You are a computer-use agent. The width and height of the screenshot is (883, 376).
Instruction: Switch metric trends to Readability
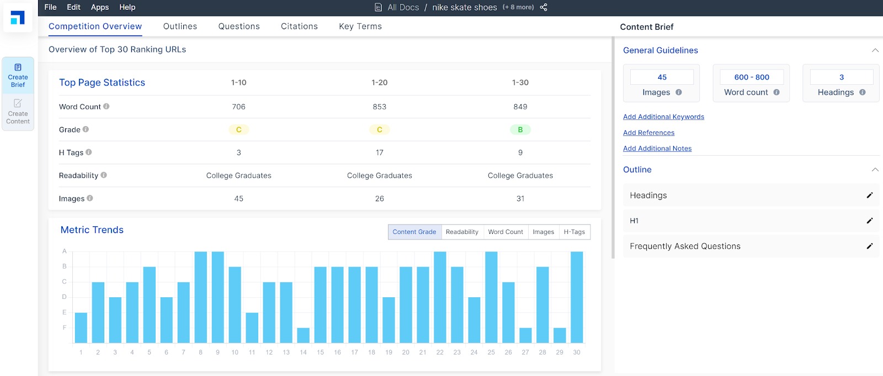[x=462, y=232]
